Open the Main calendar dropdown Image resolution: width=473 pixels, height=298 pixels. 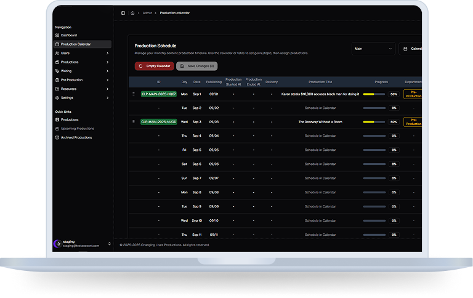[x=373, y=49]
